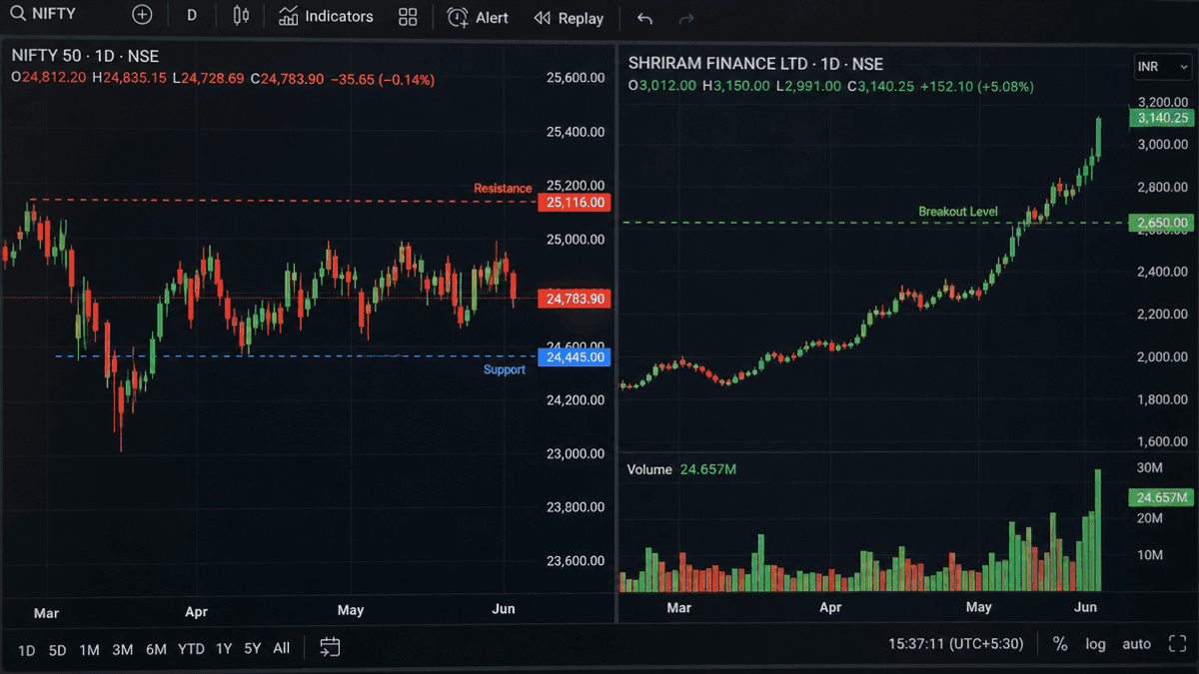This screenshot has height=674, width=1199.
Task: Toggle the percent scale mode
Action: (1060, 644)
